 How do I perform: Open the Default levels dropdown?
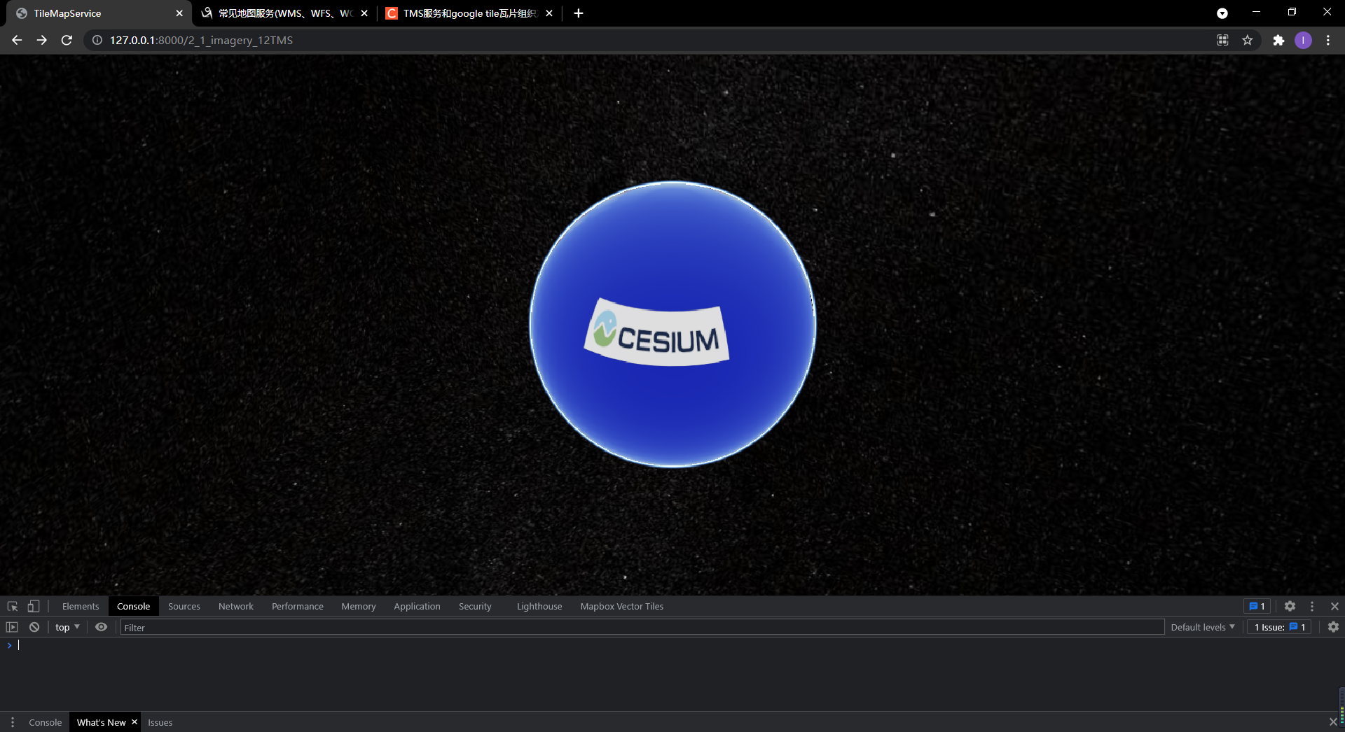[1203, 627]
